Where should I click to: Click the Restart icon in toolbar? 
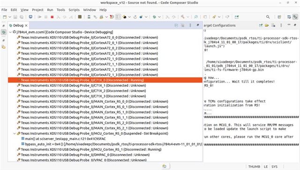(135, 17)
